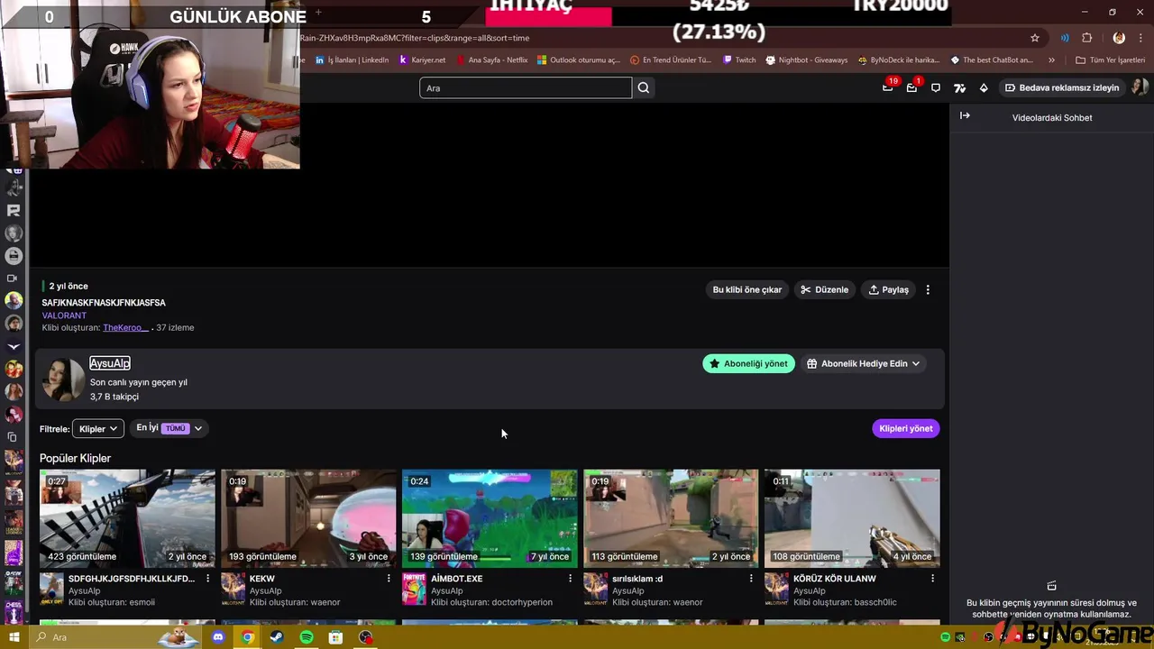
Task: Click the Windows taskbar Ara search box
Action: point(115,637)
